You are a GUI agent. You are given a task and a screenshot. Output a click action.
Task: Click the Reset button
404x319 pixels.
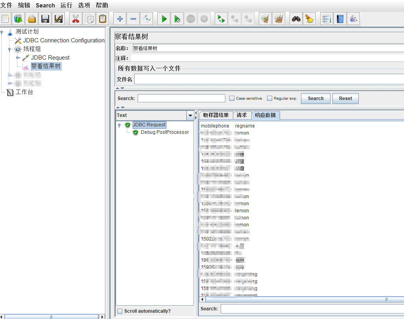[x=345, y=98]
